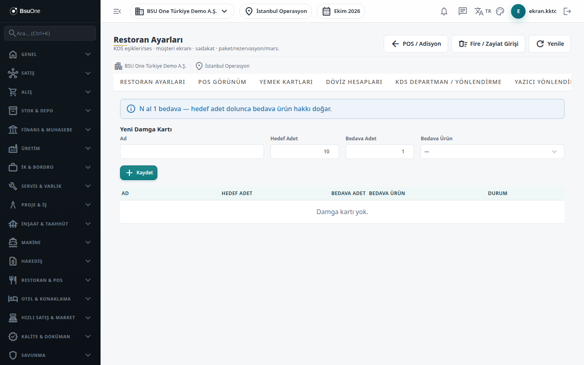Focus the Hedef Adet field
This screenshot has height=365, width=584.
pos(305,152)
